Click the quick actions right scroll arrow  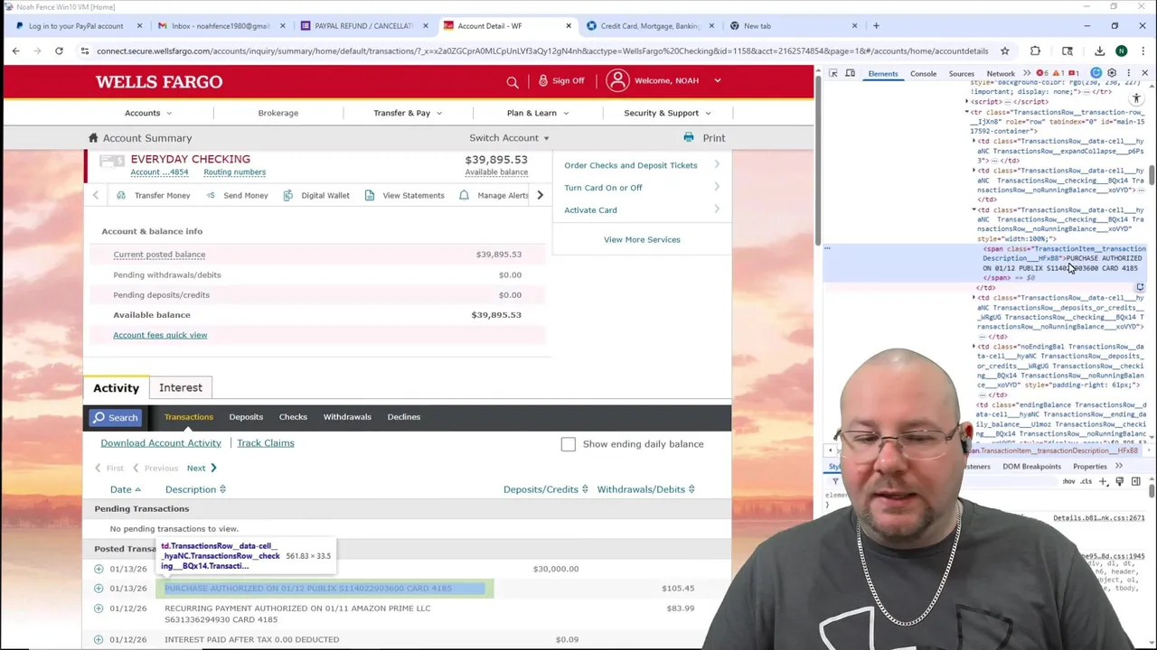pyautogui.click(x=540, y=195)
